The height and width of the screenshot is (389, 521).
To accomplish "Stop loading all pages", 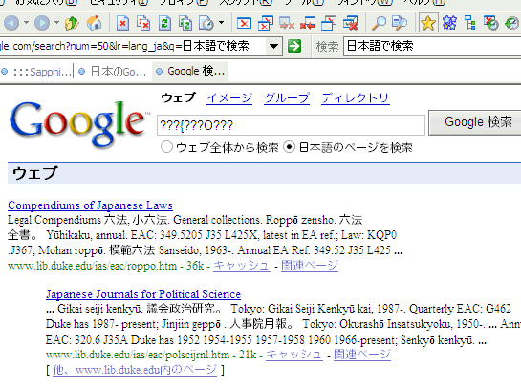I will 143,23.
